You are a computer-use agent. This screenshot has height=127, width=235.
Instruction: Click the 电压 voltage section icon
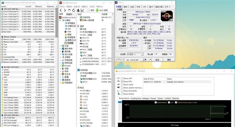78,88
